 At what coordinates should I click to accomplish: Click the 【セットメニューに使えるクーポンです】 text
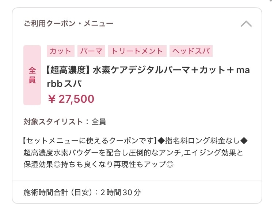tap(89, 141)
